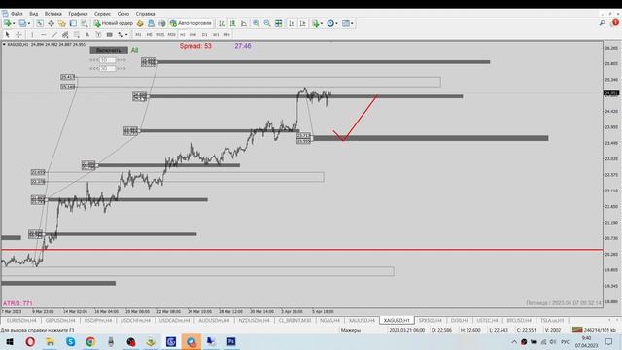The height and width of the screenshot is (350, 622).
Task: Expand the new chart dropdown arrow
Action: 14,23
